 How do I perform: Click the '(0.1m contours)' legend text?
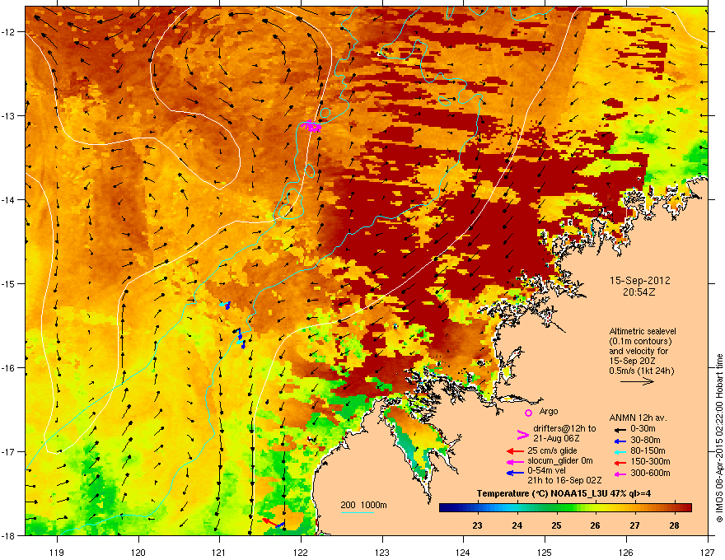tap(640, 342)
